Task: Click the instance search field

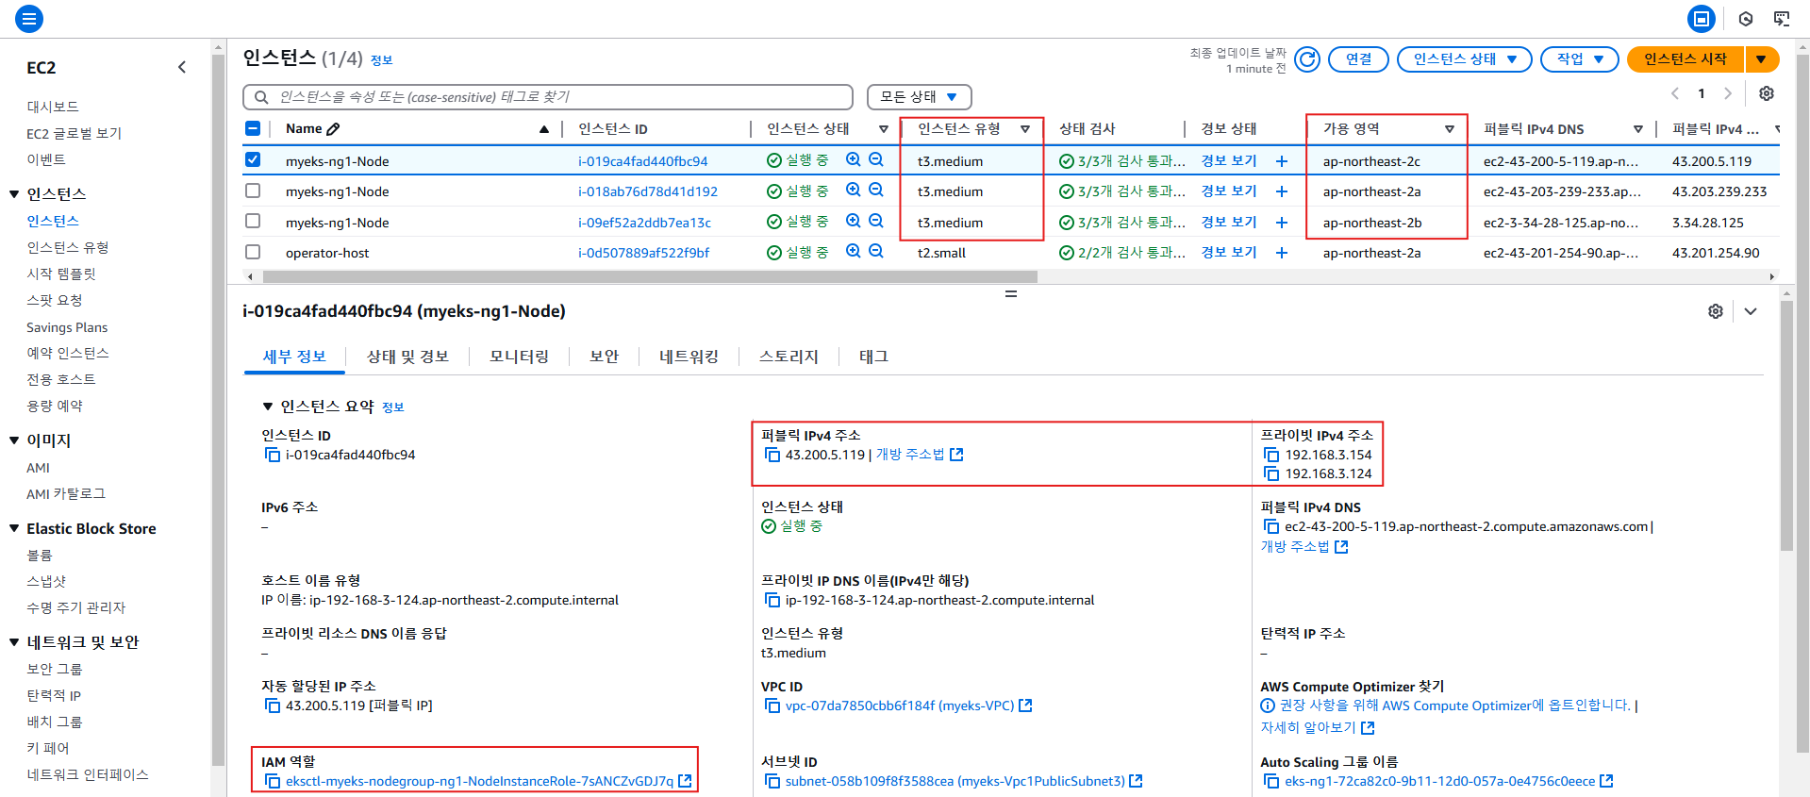Action: pyautogui.click(x=548, y=96)
